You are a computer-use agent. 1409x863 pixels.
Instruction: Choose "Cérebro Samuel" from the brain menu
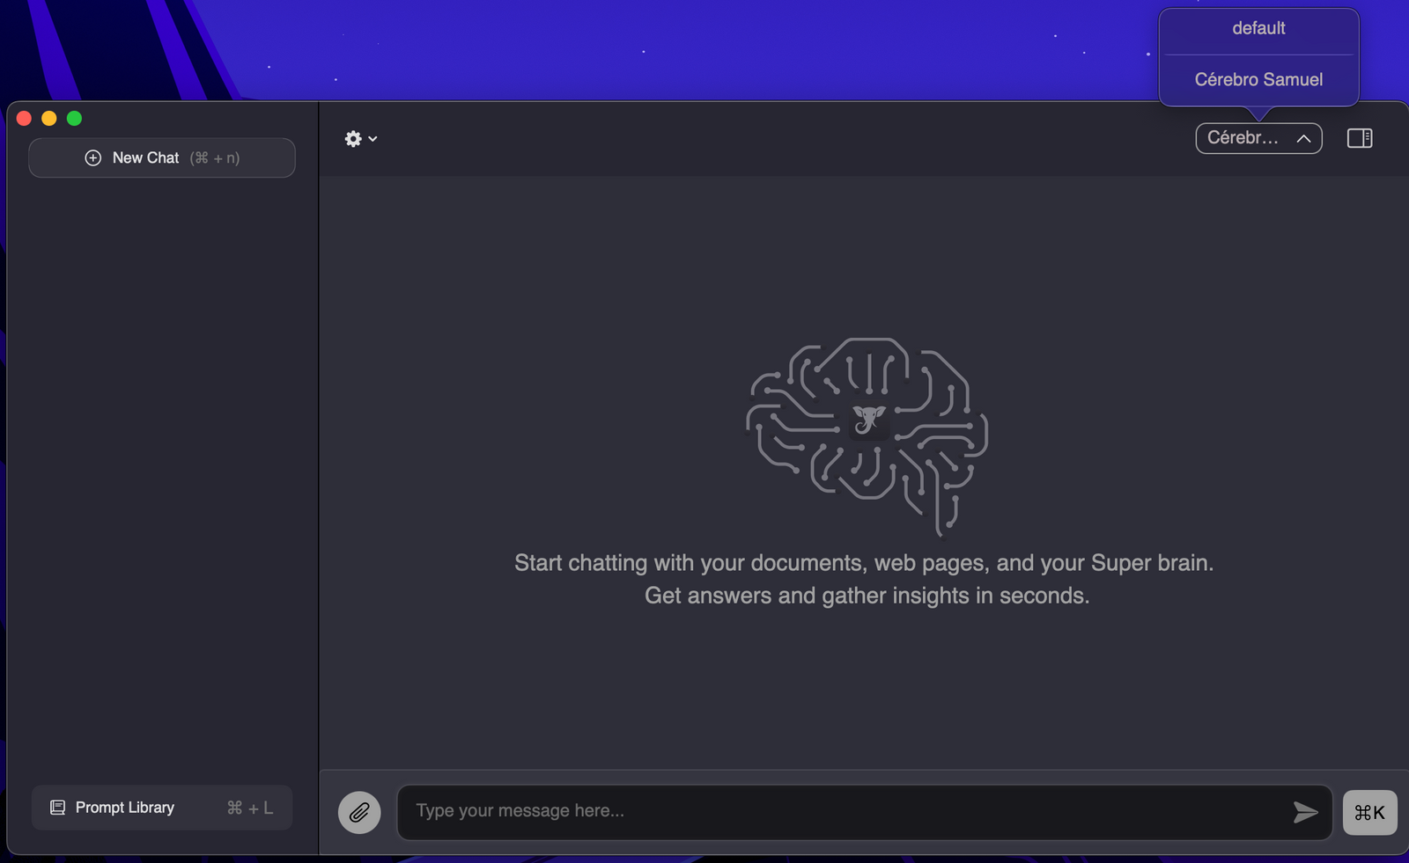[x=1258, y=80]
